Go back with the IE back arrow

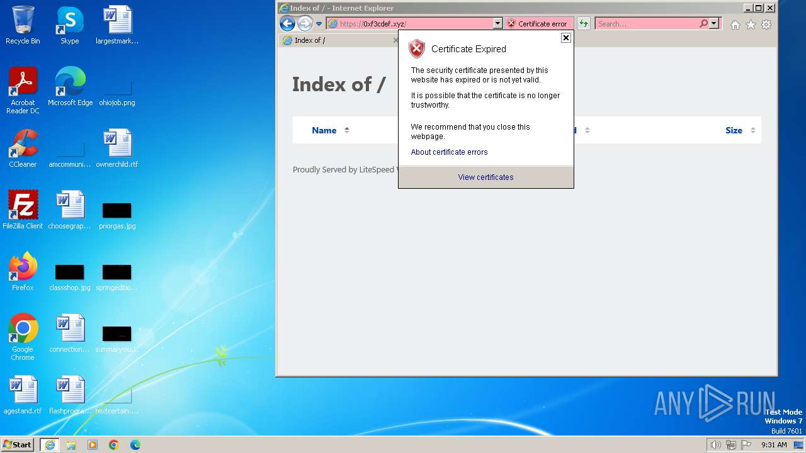pyautogui.click(x=287, y=24)
